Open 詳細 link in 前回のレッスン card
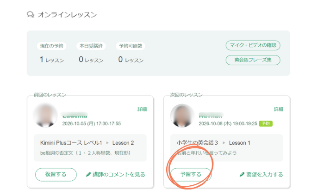This screenshot has width=324, height=195. (x=142, y=109)
